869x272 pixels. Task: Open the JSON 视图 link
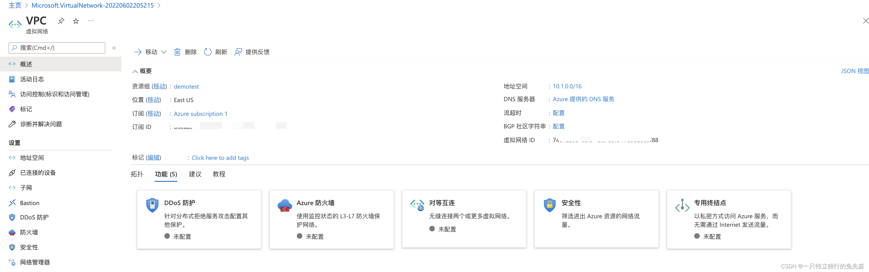pyautogui.click(x=855, y=71)
